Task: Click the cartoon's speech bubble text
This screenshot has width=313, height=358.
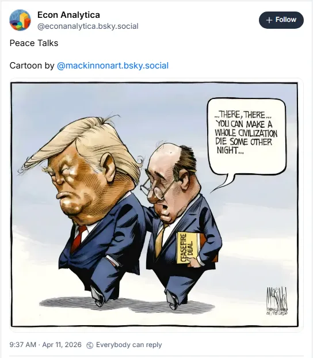Action: tap(246, 132)
